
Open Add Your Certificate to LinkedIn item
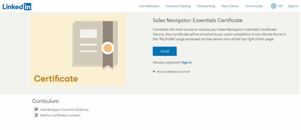coord(60,115)
